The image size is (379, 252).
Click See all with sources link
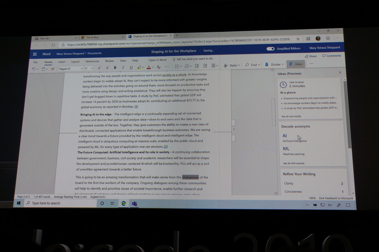[x=294, y=163]
